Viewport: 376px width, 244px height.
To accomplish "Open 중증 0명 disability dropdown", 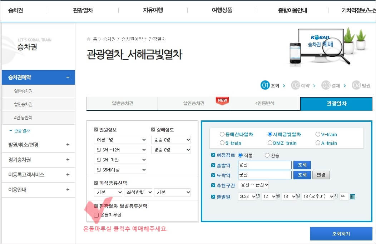I will coord(171,140).
